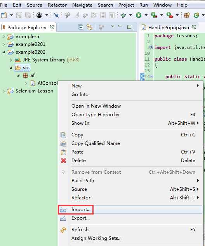Open the New submenu in context menu

point(130,86)
